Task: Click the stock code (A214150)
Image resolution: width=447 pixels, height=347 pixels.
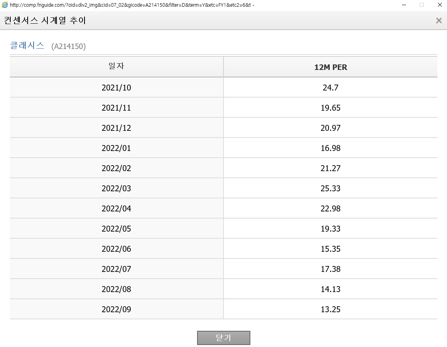Action: click(x=68, y=46)
